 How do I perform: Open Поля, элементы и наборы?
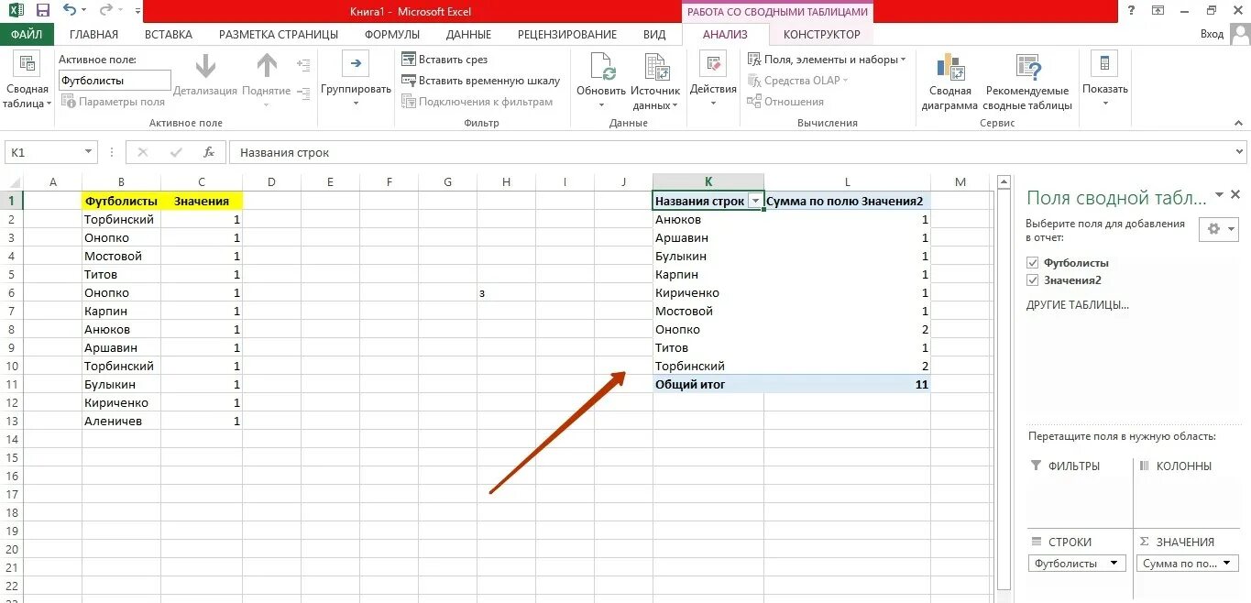pyautogui.click(x=828, y=60)
